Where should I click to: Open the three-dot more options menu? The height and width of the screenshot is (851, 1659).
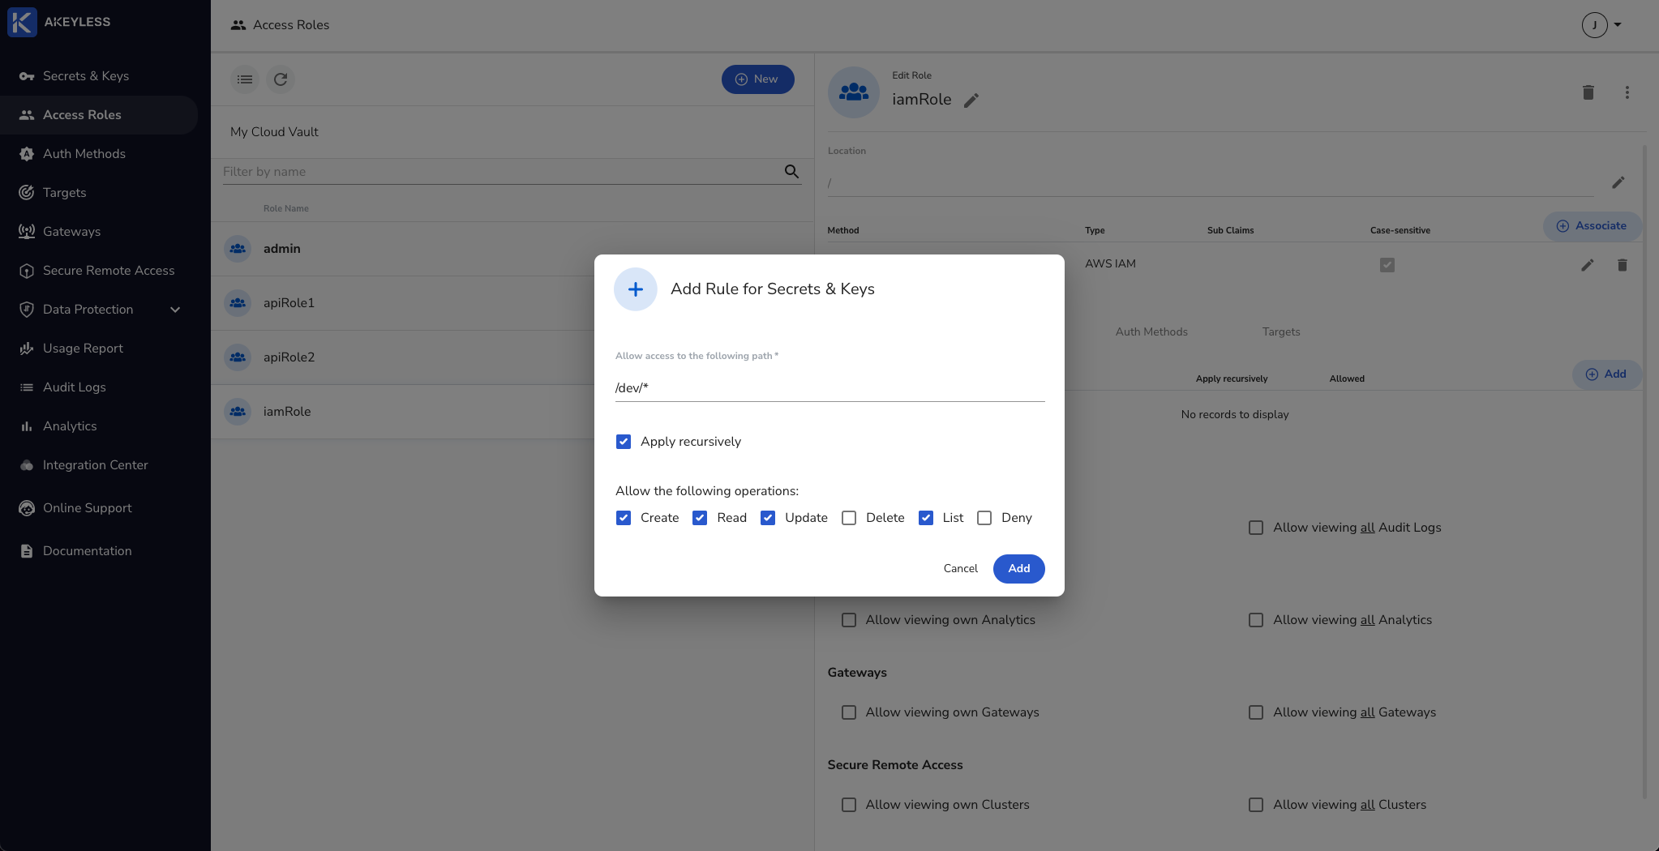tap(1627, 92)
